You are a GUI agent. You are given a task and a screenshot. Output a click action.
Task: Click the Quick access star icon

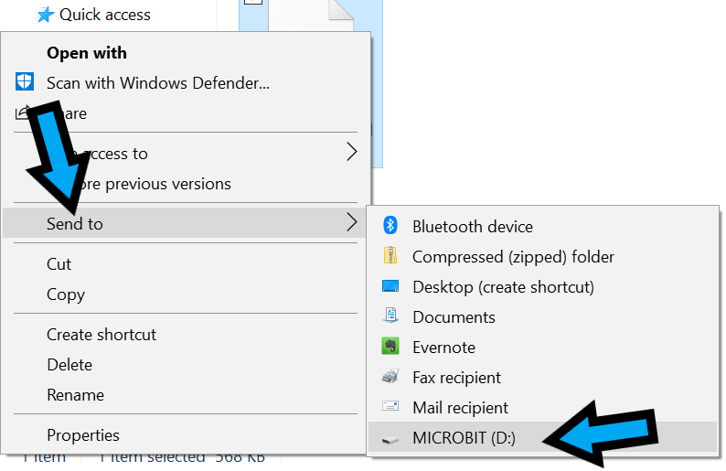coord(46,15)
